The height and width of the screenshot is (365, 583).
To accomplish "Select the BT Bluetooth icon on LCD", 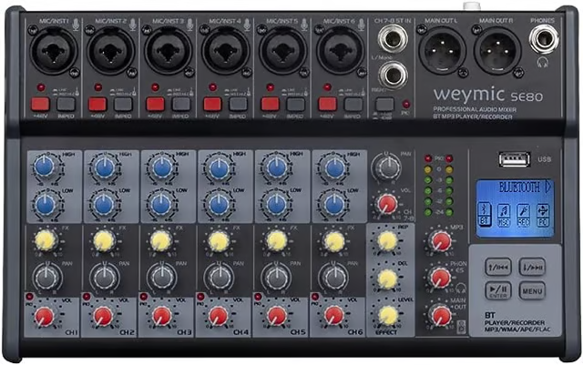I will [484, 215].
